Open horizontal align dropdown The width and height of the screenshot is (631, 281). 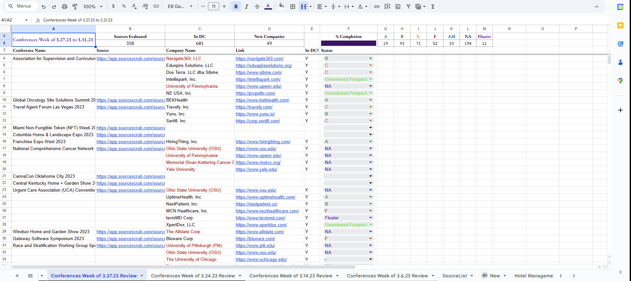pos(322,6)
